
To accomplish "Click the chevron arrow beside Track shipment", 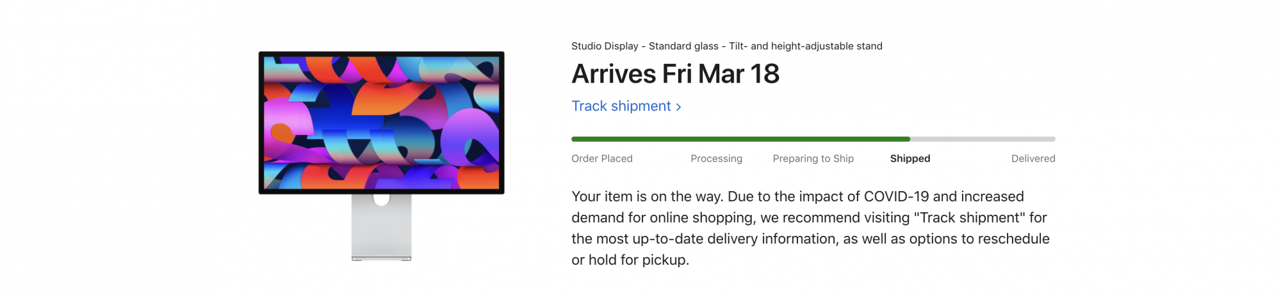I will (x=678, y=107).
